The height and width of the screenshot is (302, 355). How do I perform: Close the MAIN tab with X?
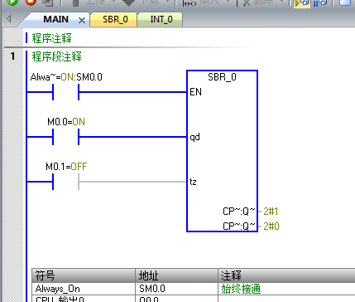coord(82,20)
